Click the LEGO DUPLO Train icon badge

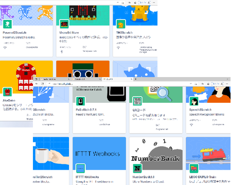194,169
